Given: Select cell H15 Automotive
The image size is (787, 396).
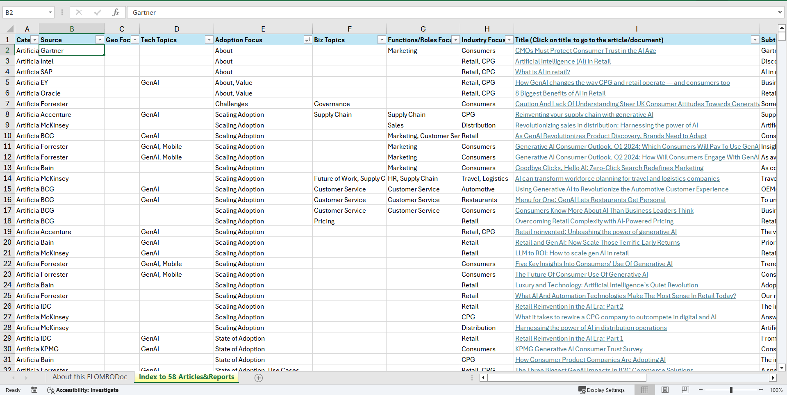Looking at the screenshot, I should 487,189.
